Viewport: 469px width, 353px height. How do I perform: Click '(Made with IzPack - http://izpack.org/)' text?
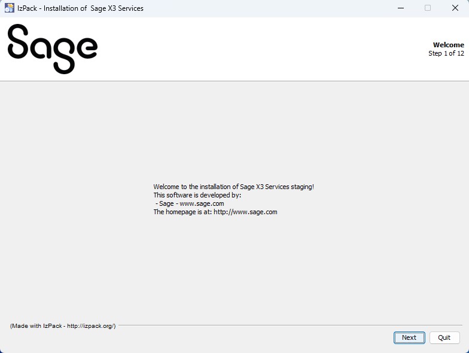tap(63, 325)
